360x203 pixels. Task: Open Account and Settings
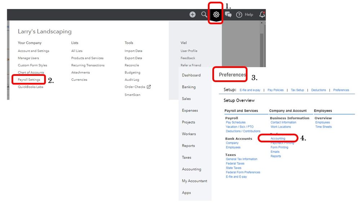[34, 51]
